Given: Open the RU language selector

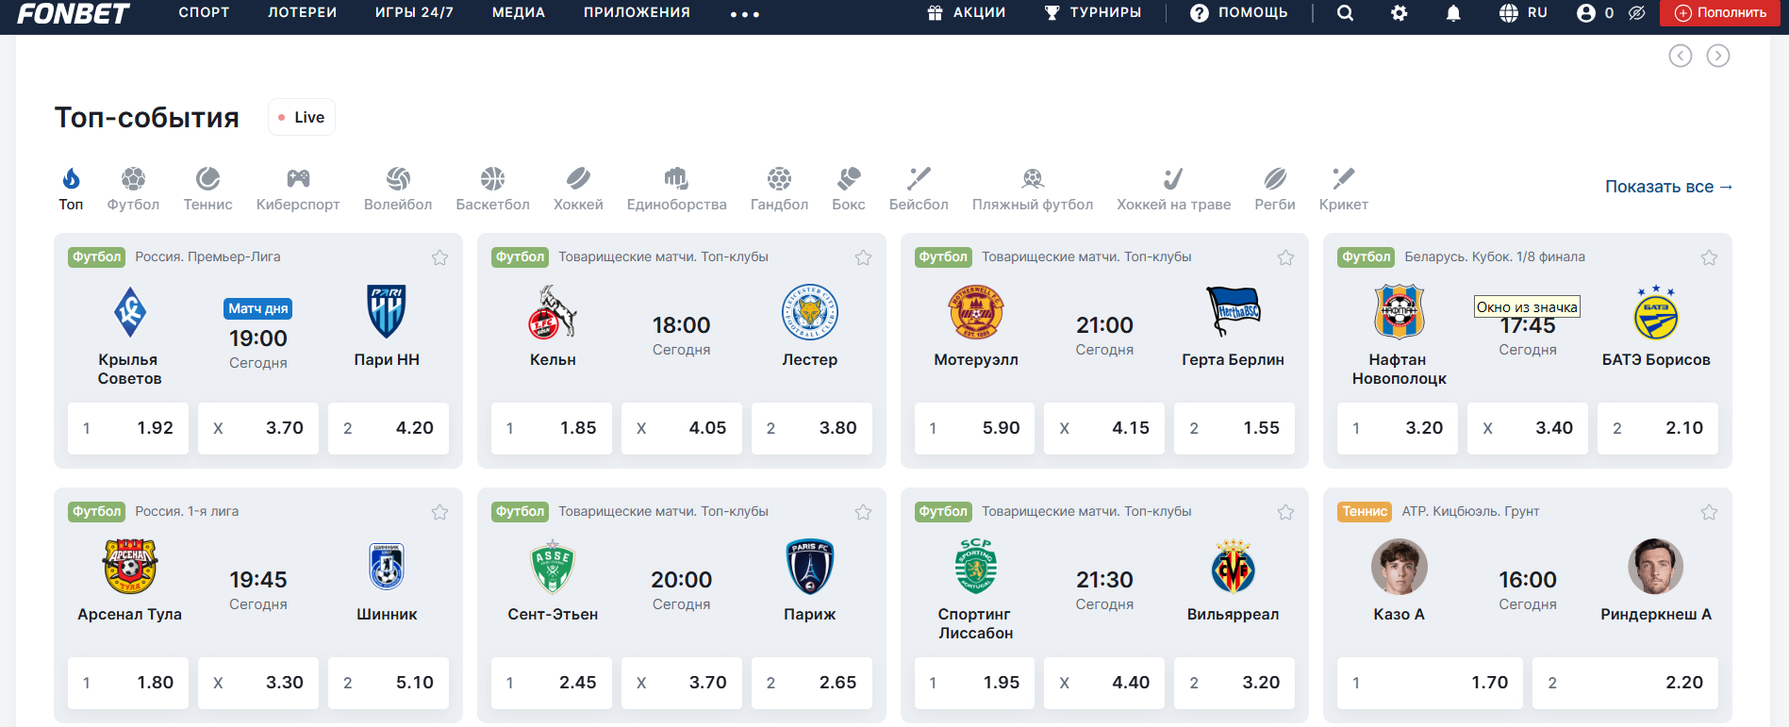Looking at the screenshot, I should click(1523, 13).
